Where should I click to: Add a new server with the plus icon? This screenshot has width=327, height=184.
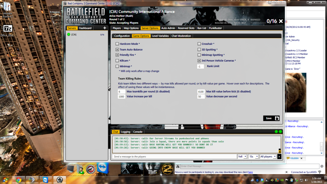tap(105, 28)
